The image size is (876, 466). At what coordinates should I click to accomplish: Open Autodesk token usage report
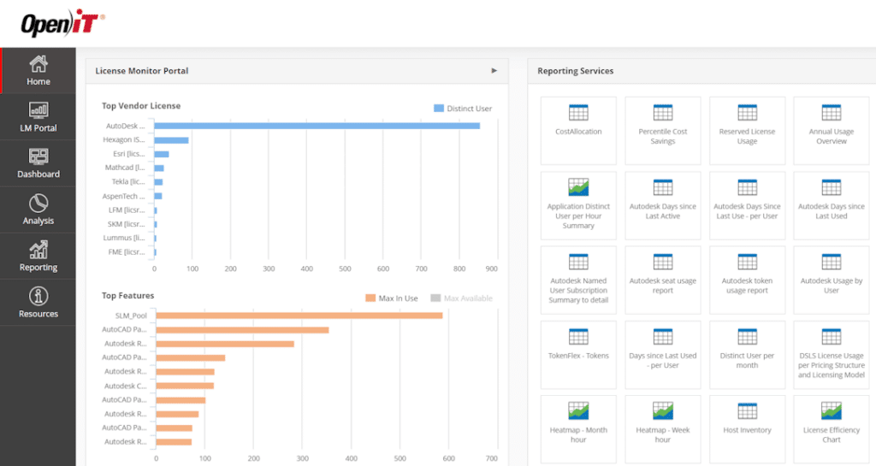[x=747, y=280]
